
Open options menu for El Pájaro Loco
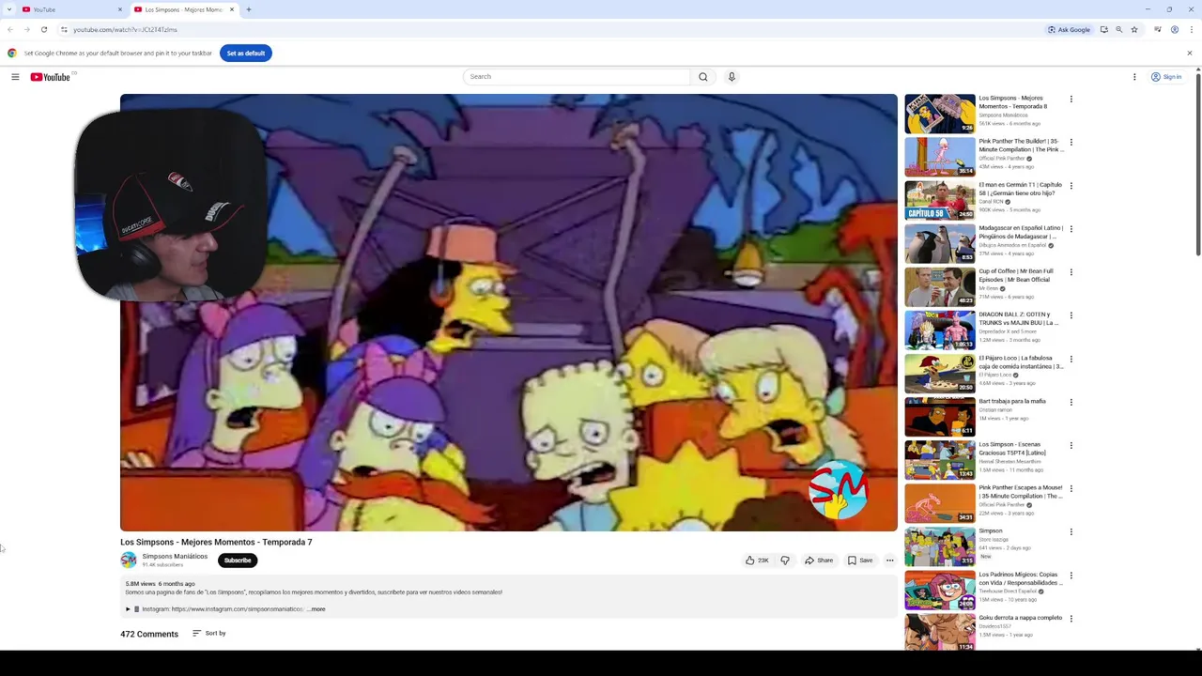[x=1071, y=359]
